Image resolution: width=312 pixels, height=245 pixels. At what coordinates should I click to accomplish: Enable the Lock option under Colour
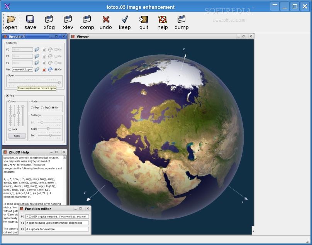tap(10, 129)
